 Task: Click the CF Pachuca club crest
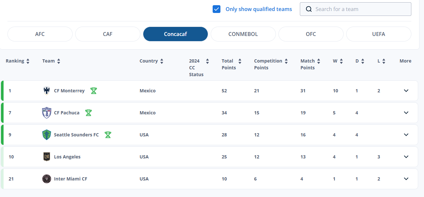47,113
